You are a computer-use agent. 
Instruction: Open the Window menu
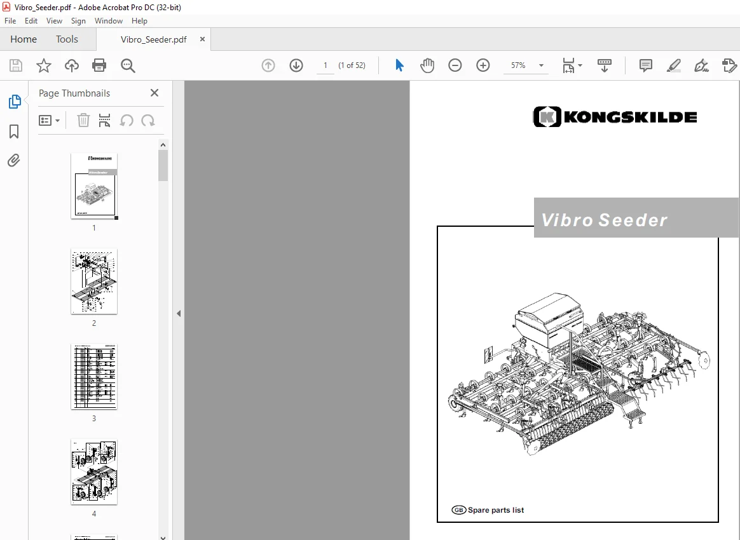click(109, 21)
